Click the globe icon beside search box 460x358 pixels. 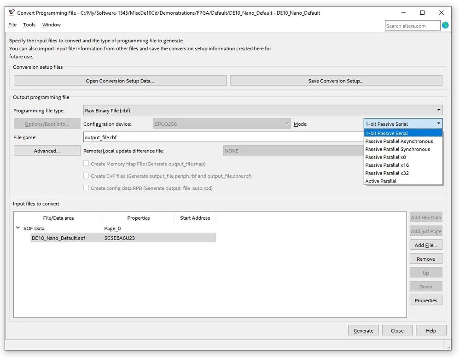click(x=445, y=25)
